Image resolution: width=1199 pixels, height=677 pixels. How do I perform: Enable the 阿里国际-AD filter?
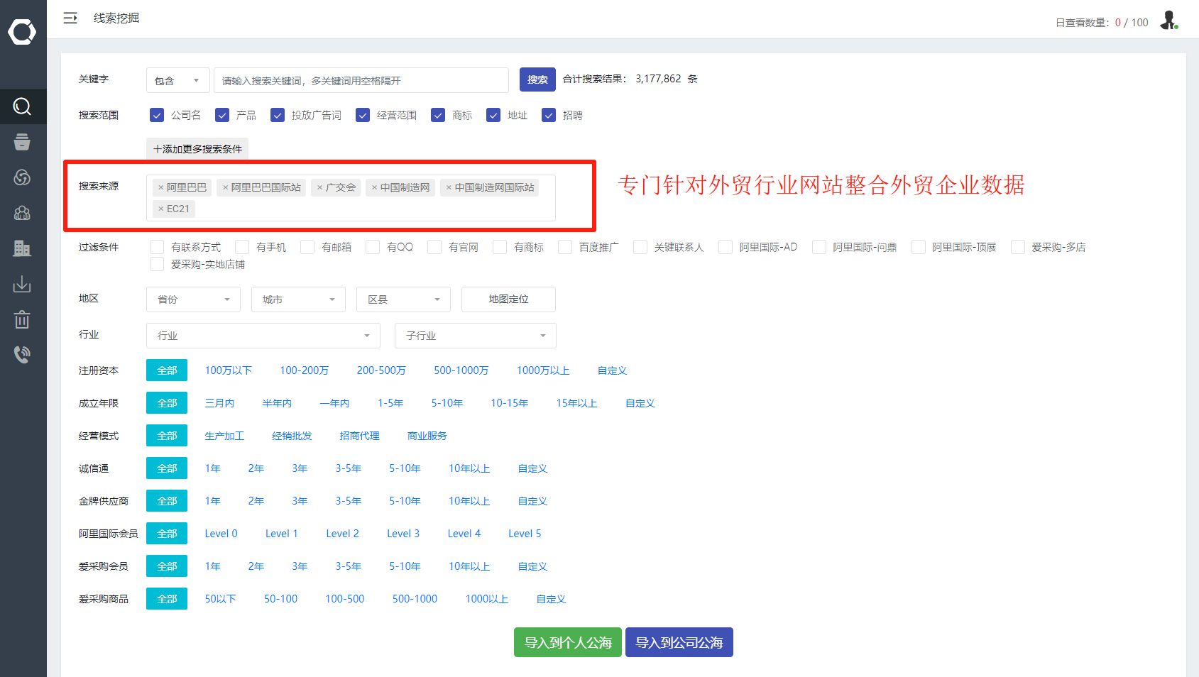click(726, 247)
